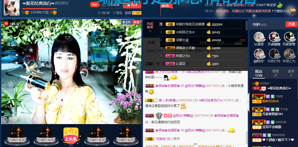Click the 北京 badge beside 宝哥不会唱歌
The height and width of the screenshot is (147, 298).
(x=257, y=127)
